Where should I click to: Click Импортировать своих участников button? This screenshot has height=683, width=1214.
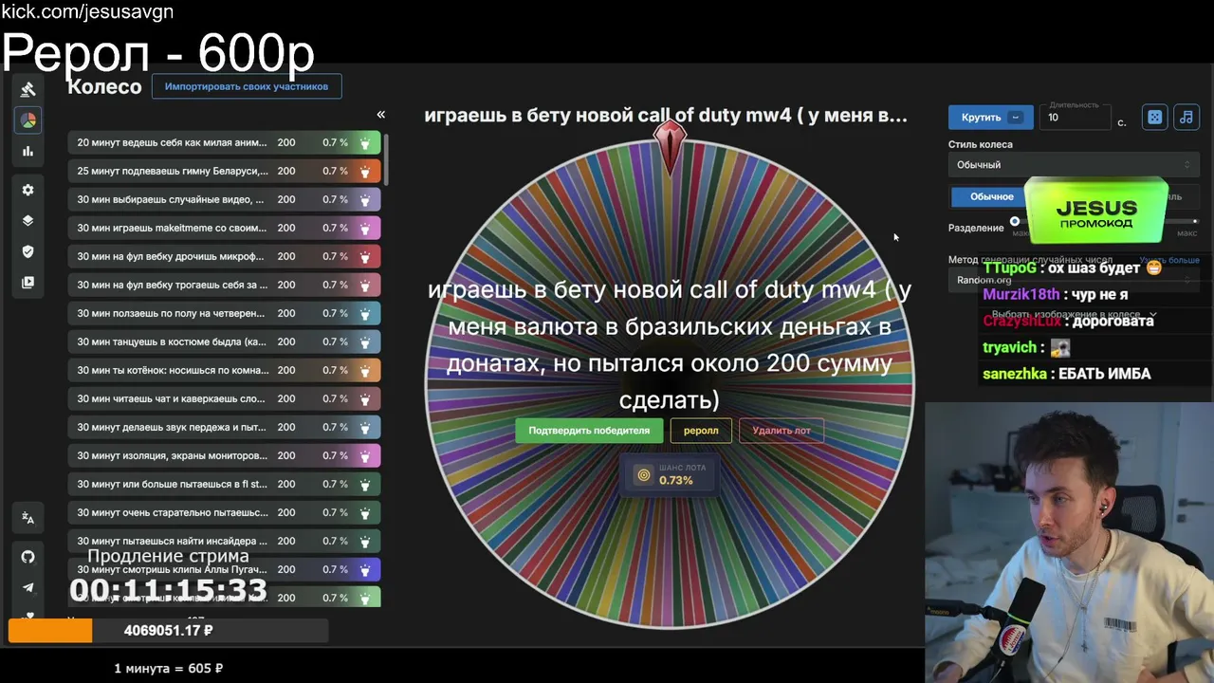point(247,86)
